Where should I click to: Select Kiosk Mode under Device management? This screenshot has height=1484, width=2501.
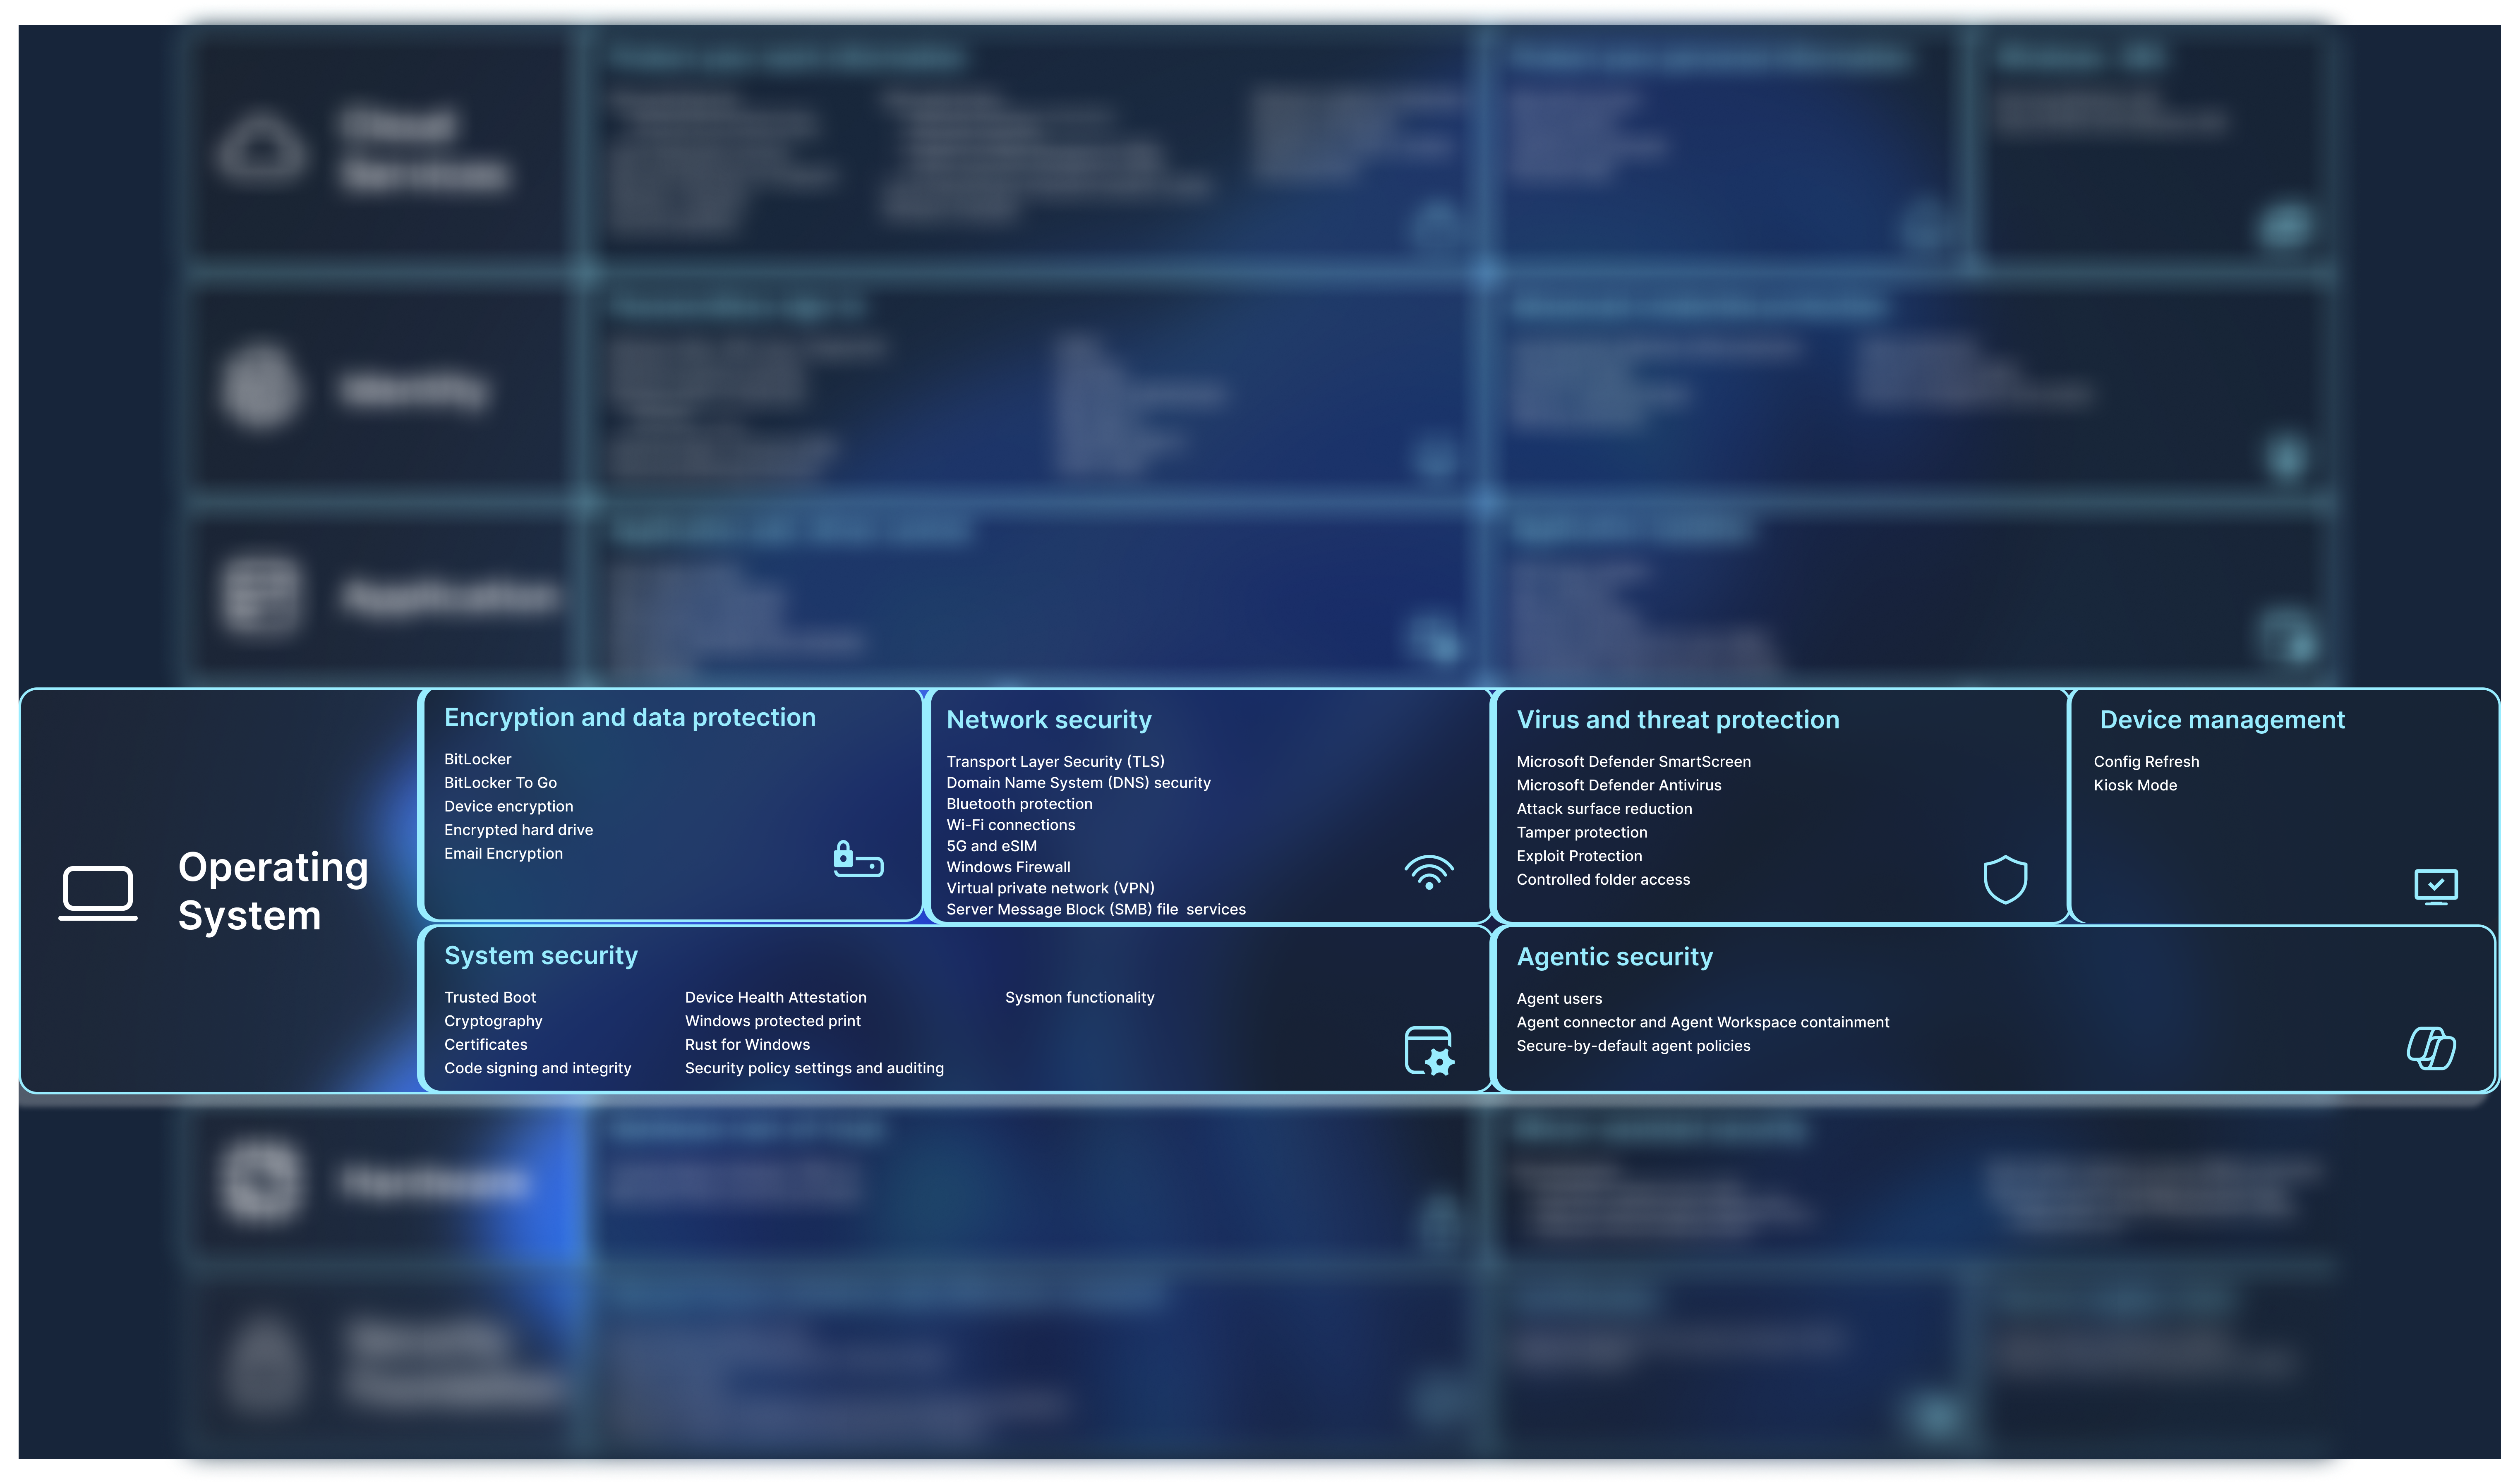(x=2135, y=785)
